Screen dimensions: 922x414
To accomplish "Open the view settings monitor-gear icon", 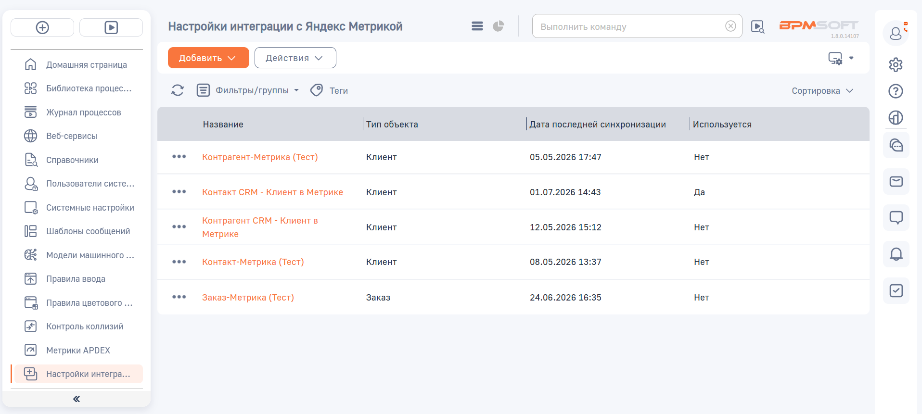I will coord(835,58).
